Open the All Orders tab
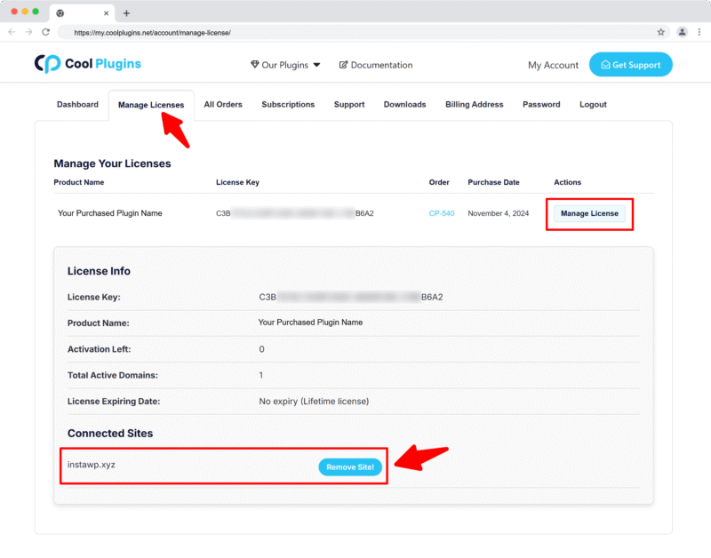This screenshot has height=558, width=711. (x=223, y=104)
